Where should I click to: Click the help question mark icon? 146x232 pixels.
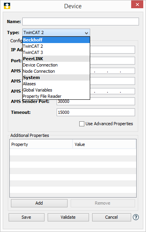tap(136, 217)
